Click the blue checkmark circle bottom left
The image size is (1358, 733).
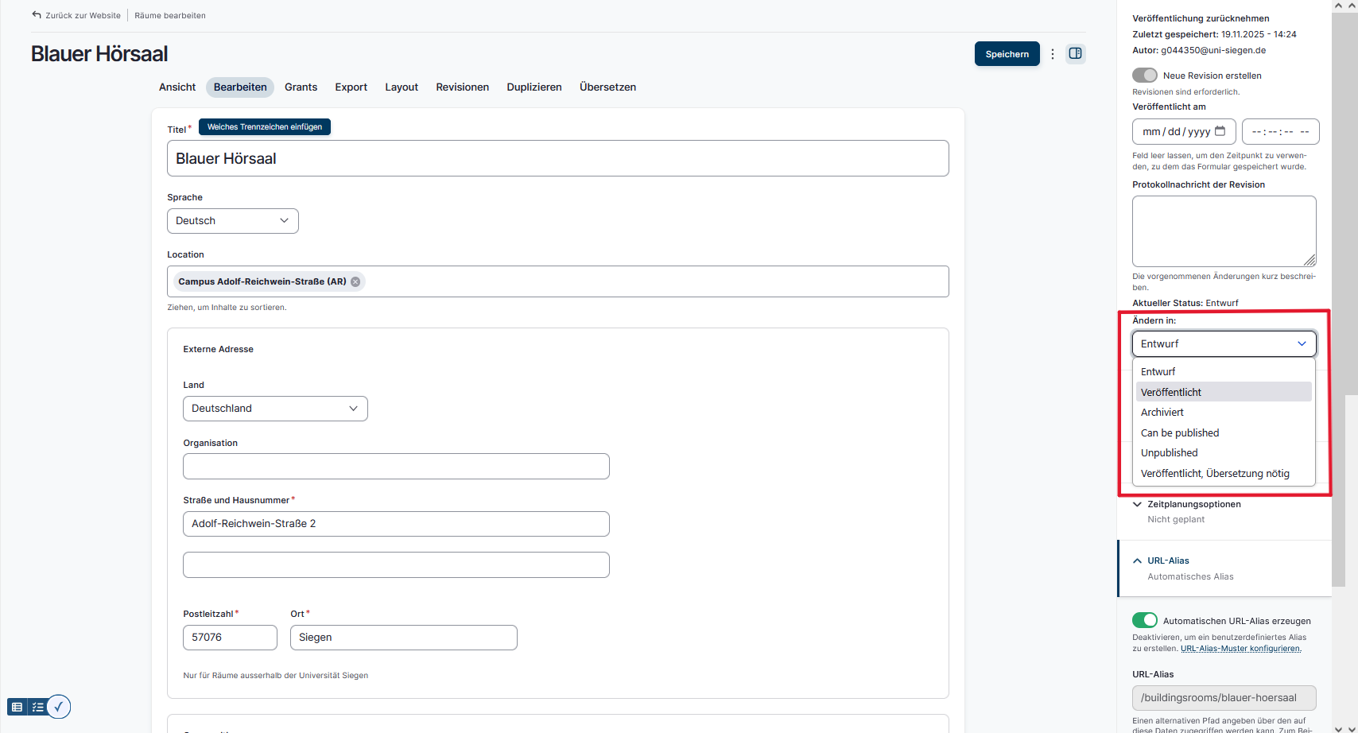pos(58,706)
